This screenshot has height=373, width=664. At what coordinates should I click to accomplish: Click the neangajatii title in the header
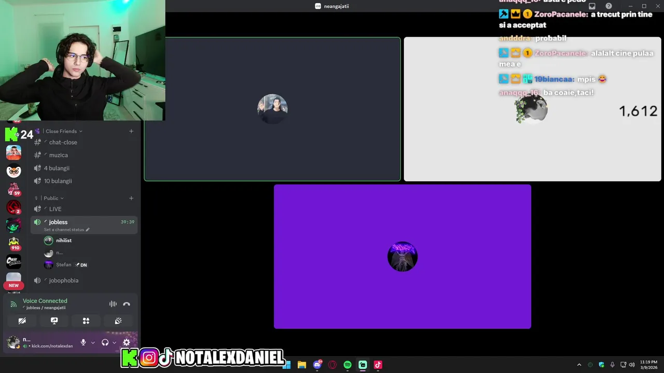(x=336, y=6)
